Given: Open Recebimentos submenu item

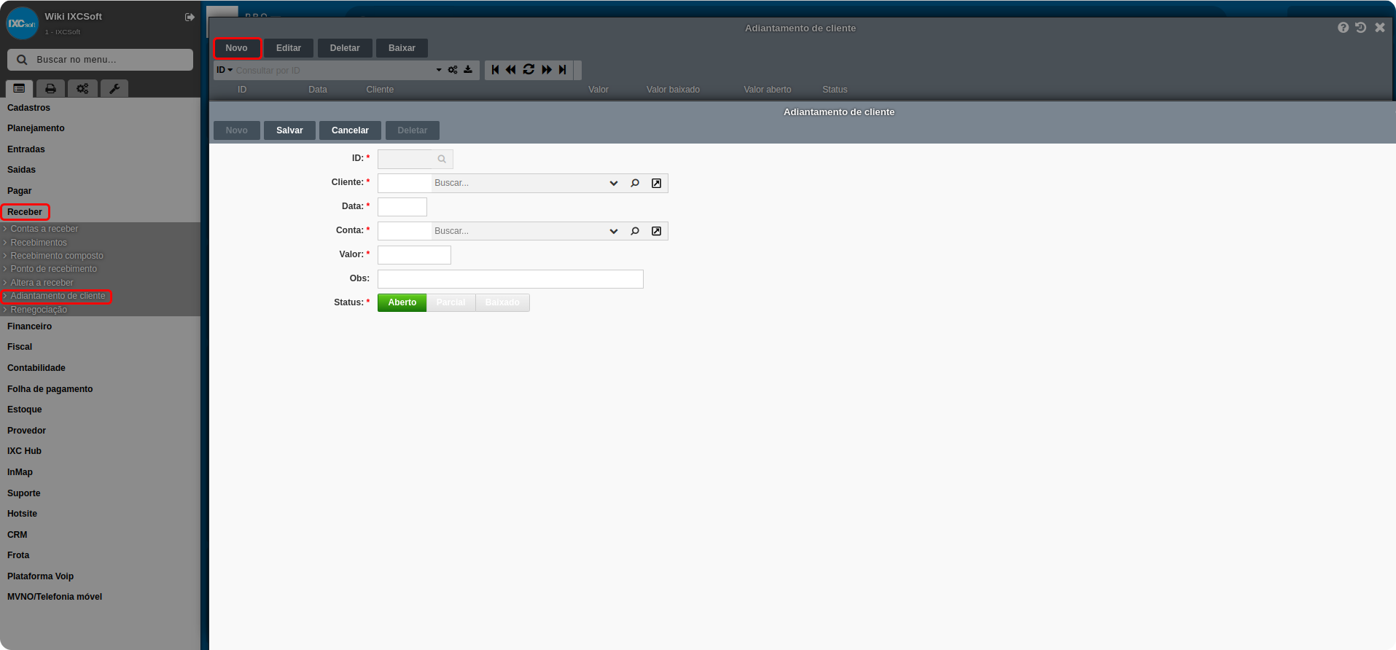Looking at the screenshot, I should click(x=39, y=243).
